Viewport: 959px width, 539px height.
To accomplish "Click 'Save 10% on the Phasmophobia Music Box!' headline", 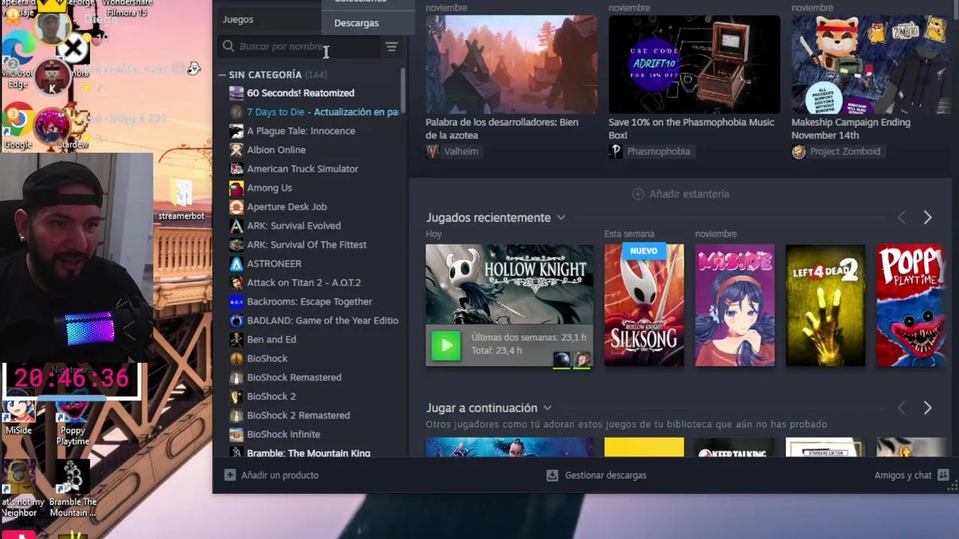I will (x=692, y=129).
